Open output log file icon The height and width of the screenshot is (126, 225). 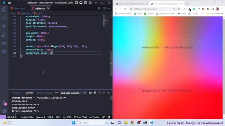pyautogui.click(x=99, y=93)
